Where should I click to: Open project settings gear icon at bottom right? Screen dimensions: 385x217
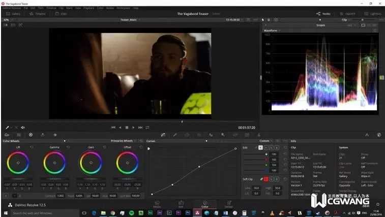[x=378, y=204]
